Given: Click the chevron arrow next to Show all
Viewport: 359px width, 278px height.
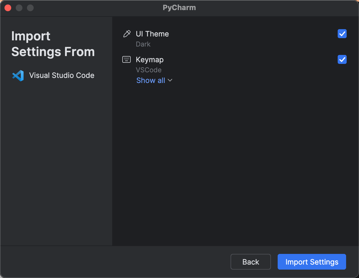Looking at the screenshot, I should click(170, 80).
